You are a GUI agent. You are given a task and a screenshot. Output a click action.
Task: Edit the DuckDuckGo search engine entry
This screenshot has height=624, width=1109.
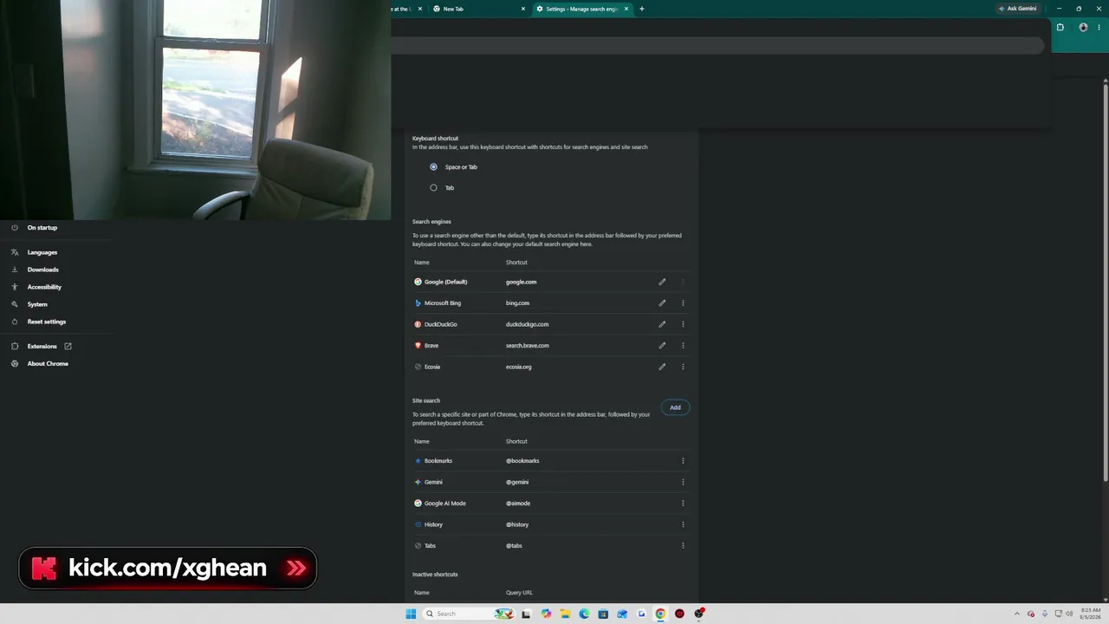coord(662,324)
